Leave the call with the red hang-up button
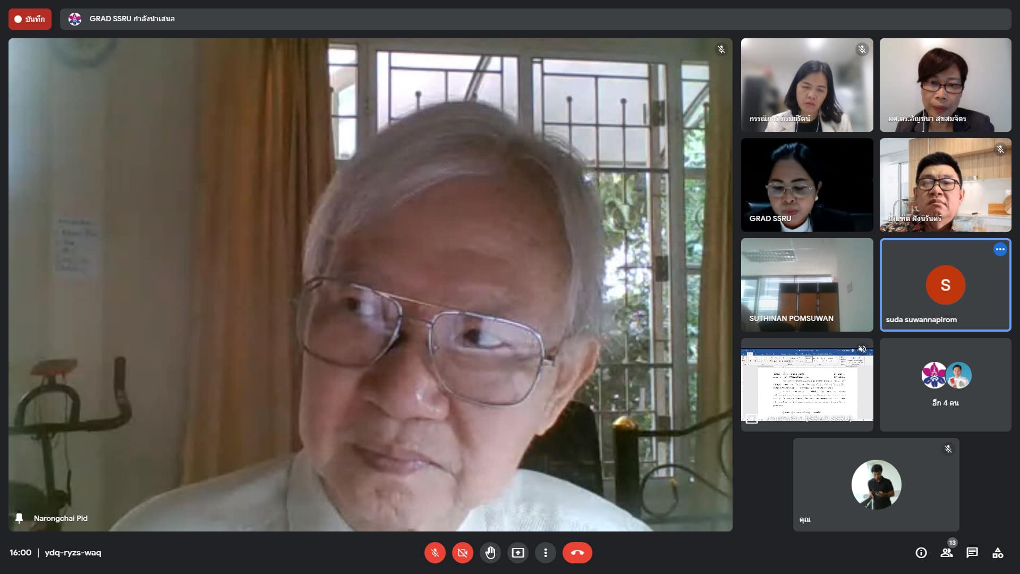The height and width of the screenshot is (574, 1020). coord(577,553)
